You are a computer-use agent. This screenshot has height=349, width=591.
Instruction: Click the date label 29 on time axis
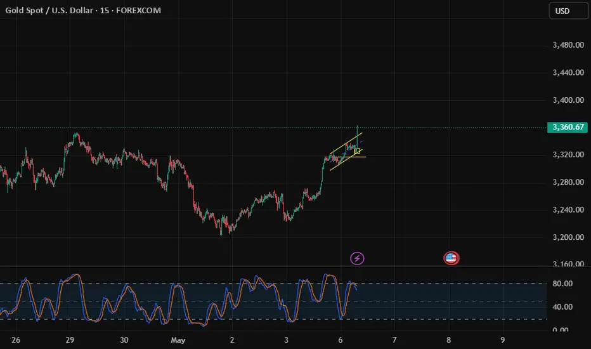pos(70,340)
